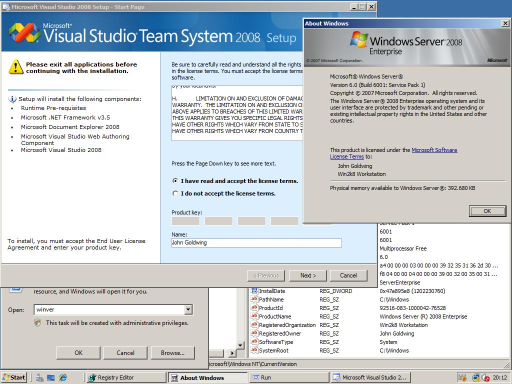Click the fourth product key box
The image size is (512, 384).
click(284, 221)
